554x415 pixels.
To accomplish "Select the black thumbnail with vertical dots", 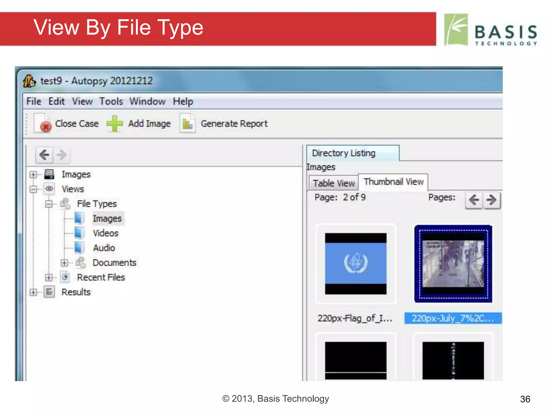I will (453, 360).
